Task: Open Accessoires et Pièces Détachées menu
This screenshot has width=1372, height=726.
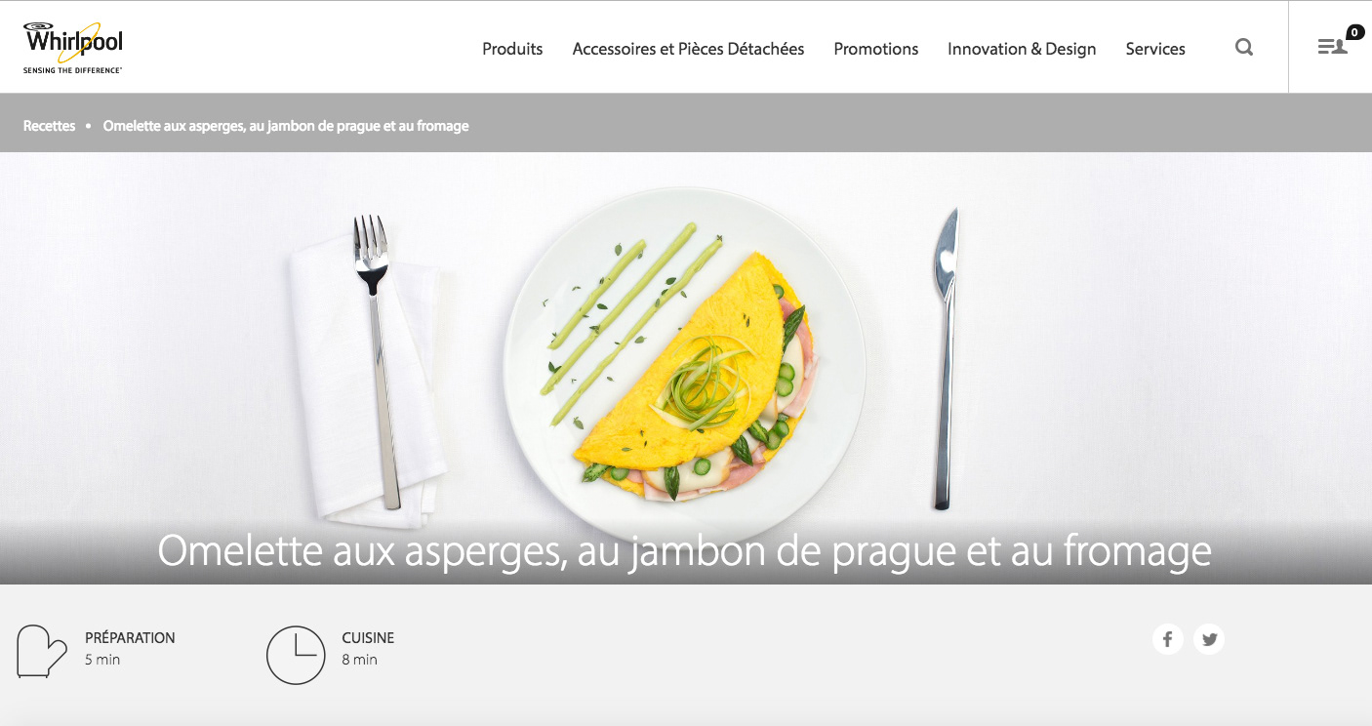Action: [688, 49]
